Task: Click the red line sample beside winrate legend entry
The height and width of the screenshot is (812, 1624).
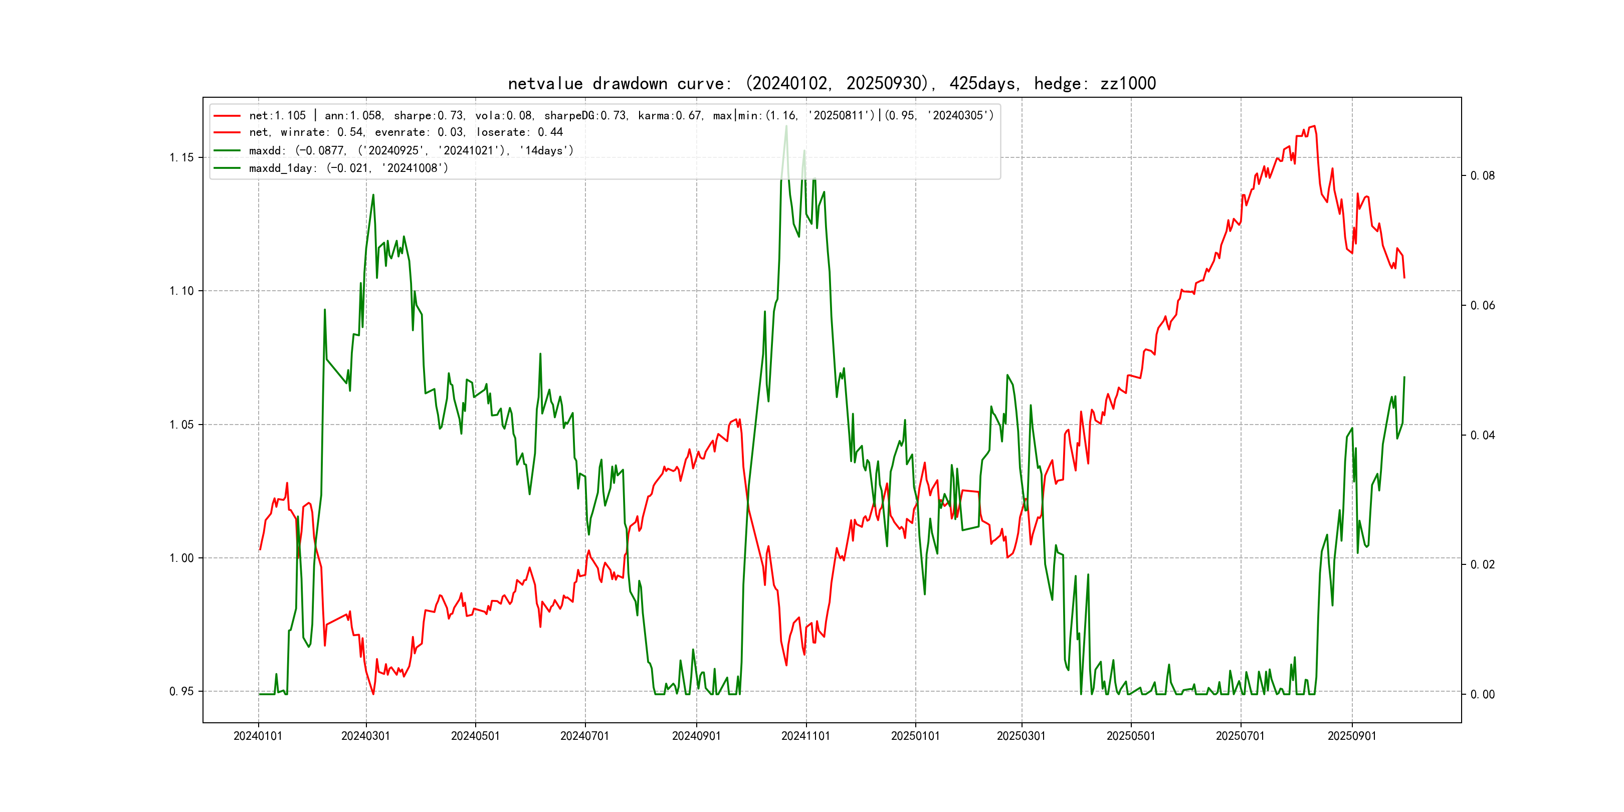Action: (227, 132)
